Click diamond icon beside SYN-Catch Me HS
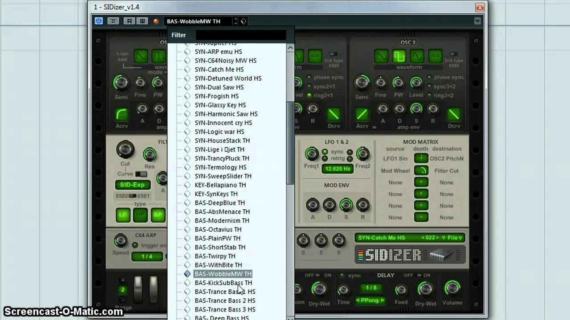This screenshot has width=570, height=320. point(187,69)
